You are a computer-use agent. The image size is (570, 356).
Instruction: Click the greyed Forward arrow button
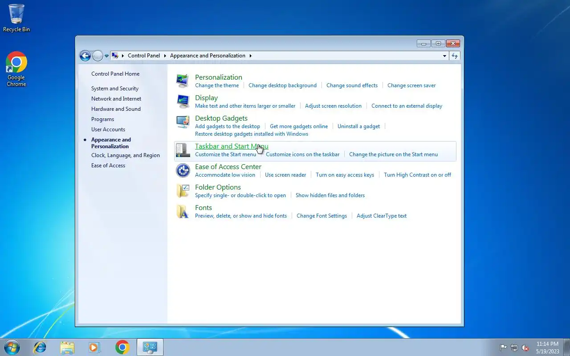point(98,56)
